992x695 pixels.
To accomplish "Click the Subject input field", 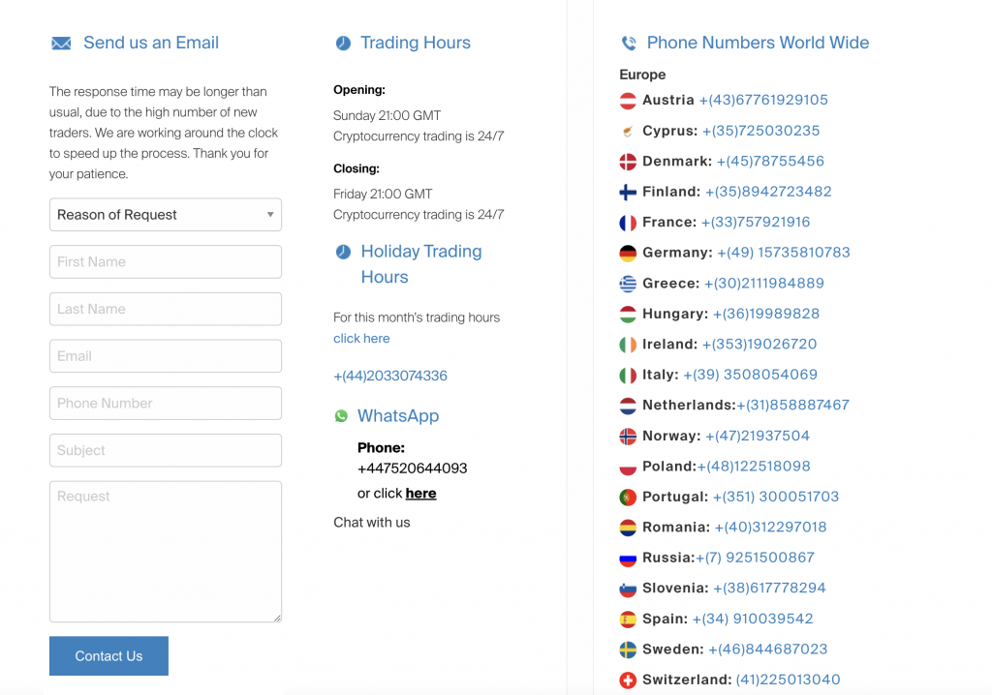I will pyautogui.click(x=166, y=450).
